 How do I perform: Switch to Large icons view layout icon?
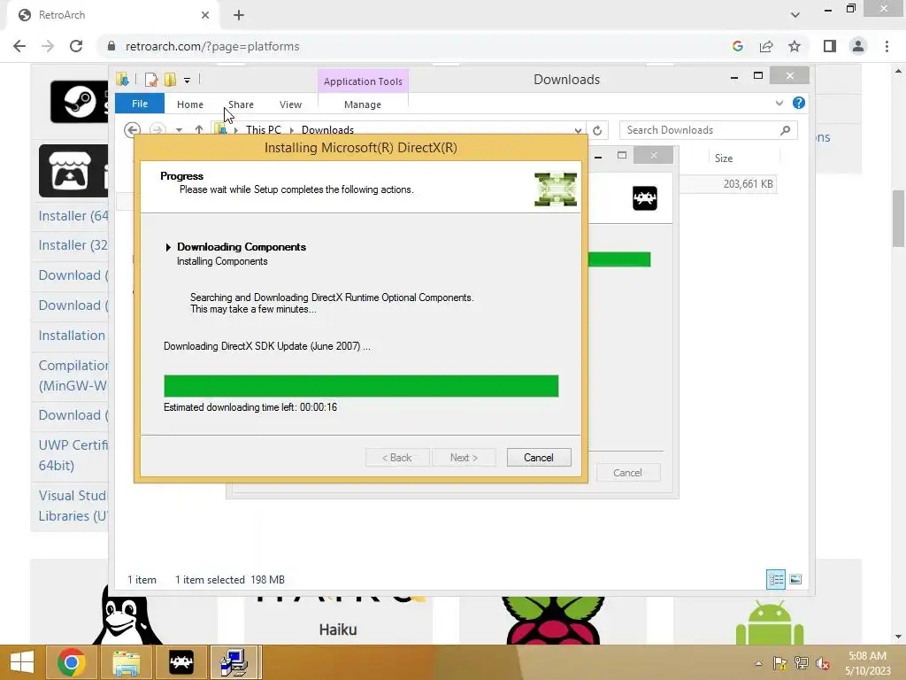coord(795,579)
